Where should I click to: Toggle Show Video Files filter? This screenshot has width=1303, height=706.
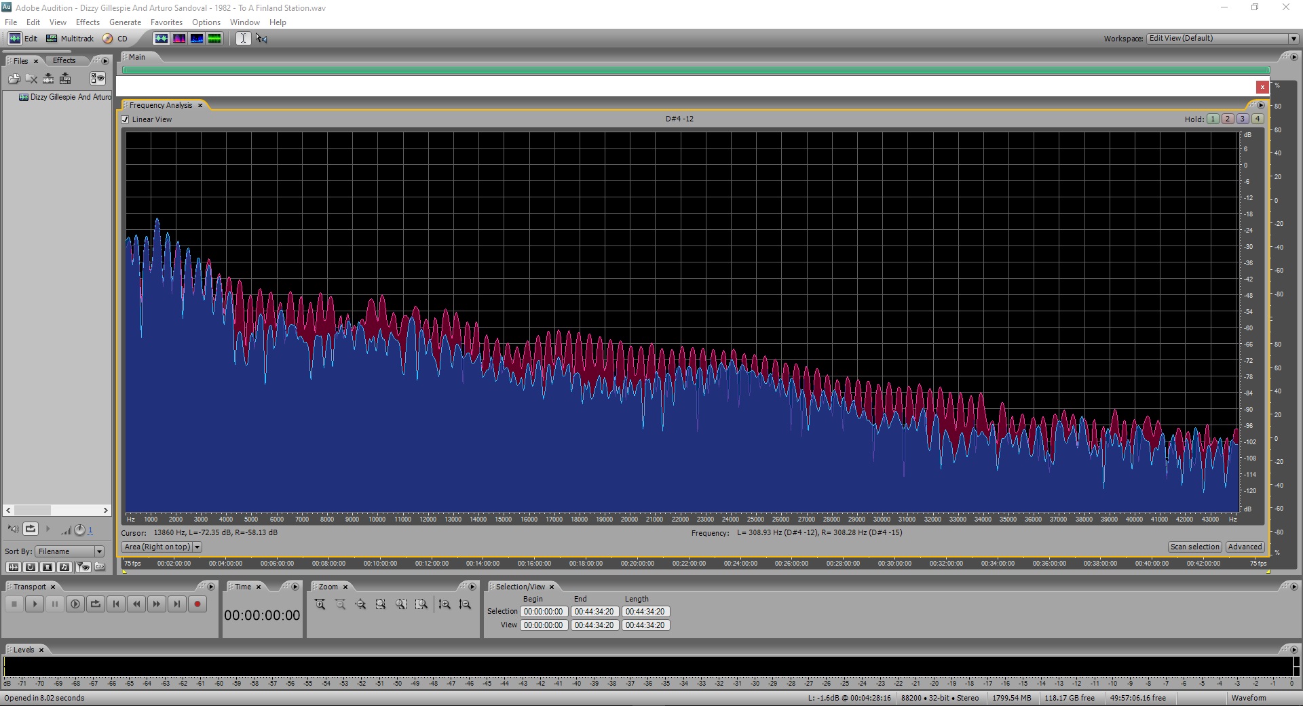click(x=48, y=567)
